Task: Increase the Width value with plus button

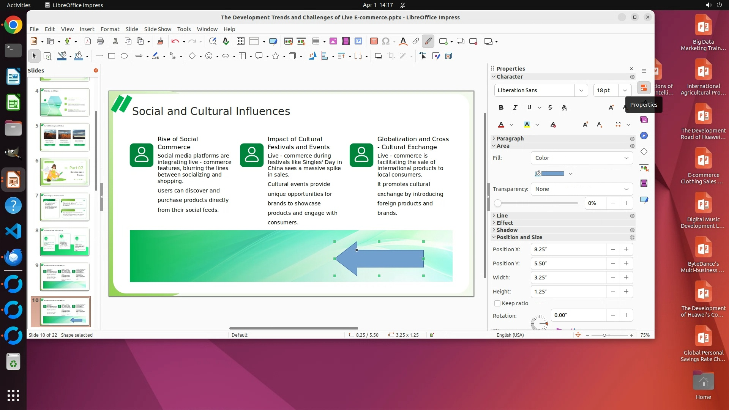Action: [626, 278]
